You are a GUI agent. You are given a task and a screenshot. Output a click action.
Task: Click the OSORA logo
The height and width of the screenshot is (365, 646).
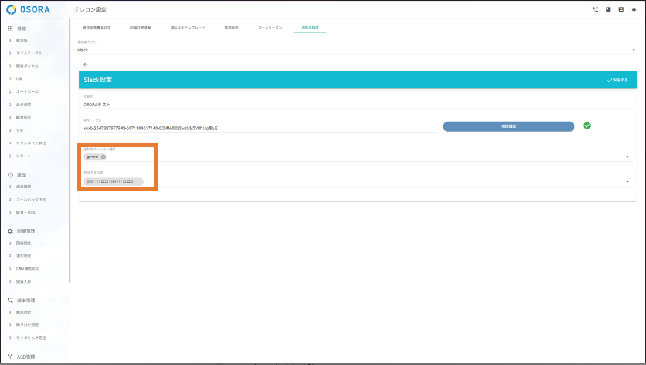coord(28,10)
